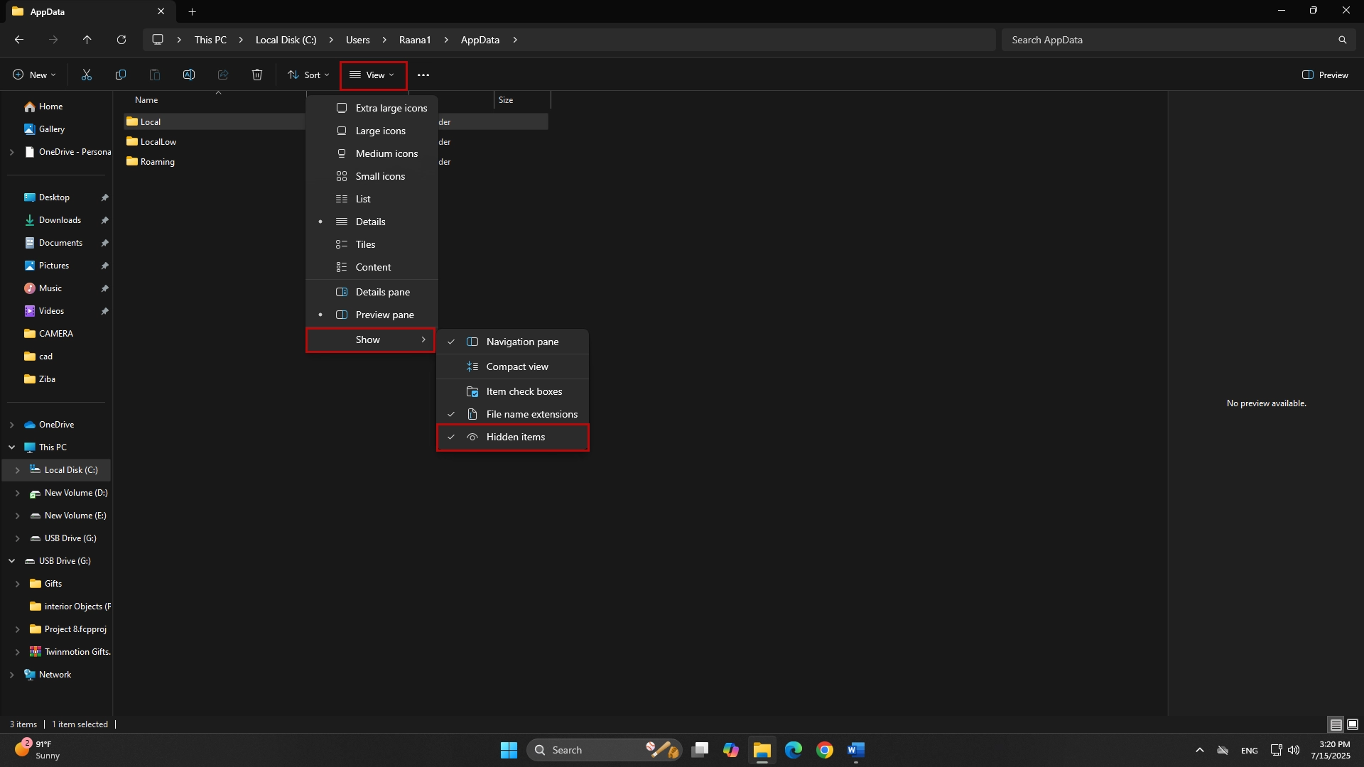Navigate back with the left arrow
Viewport: 1364px width, 767px height.
pyautogui.click(x=19, y=40)
